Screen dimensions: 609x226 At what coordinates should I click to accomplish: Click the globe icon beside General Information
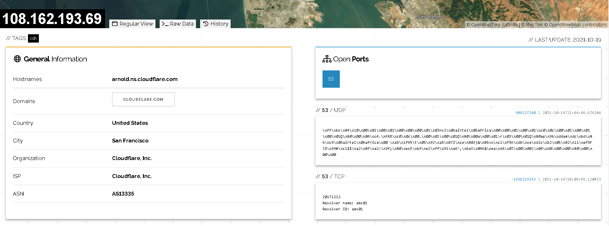click(x=17, y=59)
